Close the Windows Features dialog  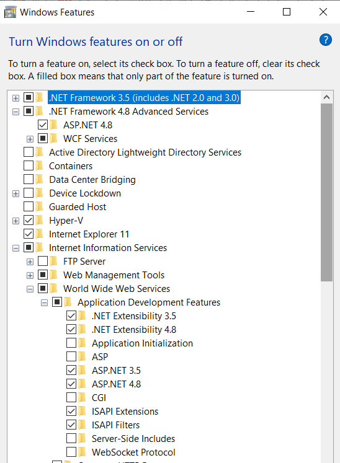click(x=323, y=12)
